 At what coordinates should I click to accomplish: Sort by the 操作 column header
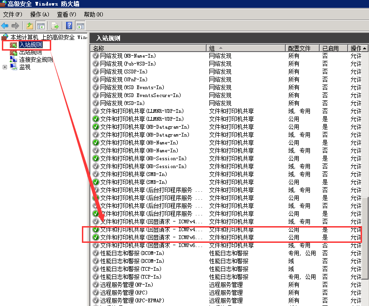355,48
